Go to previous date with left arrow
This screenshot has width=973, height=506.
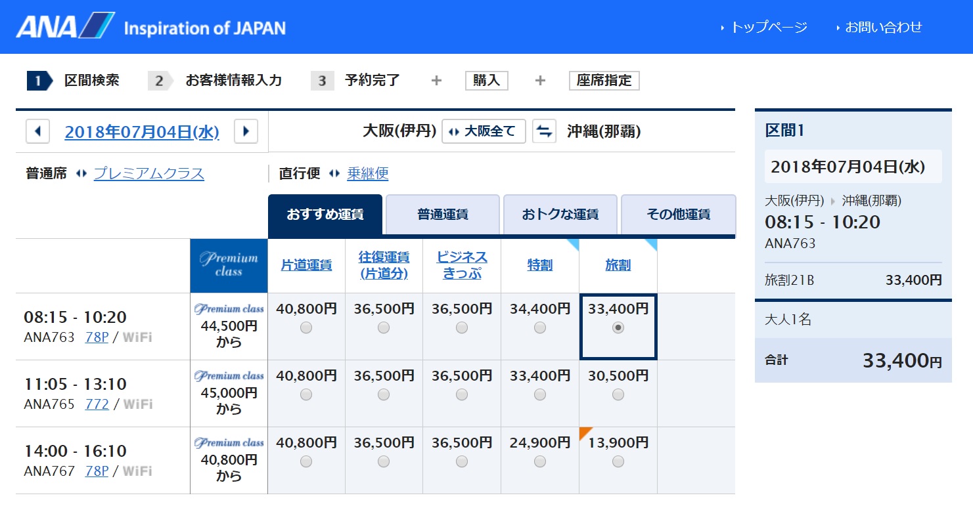tap(37, 131)
